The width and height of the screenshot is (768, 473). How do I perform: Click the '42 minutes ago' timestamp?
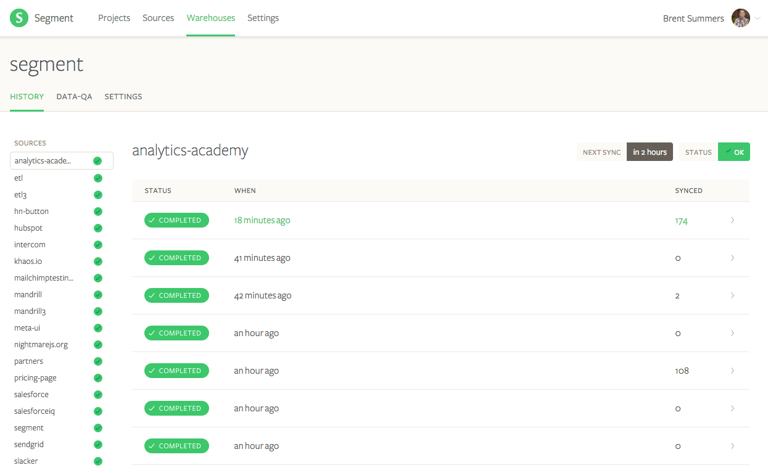coord(263,295)
